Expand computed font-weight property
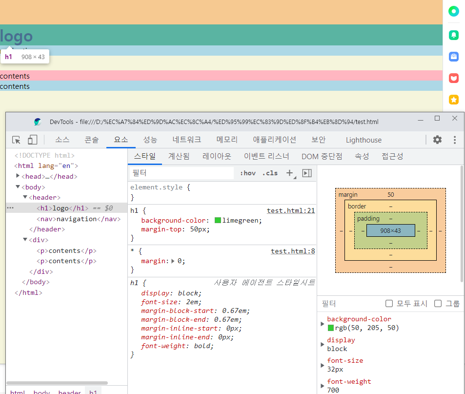The width and height of the screenshot is (465, 394). [x=323, y=386]
